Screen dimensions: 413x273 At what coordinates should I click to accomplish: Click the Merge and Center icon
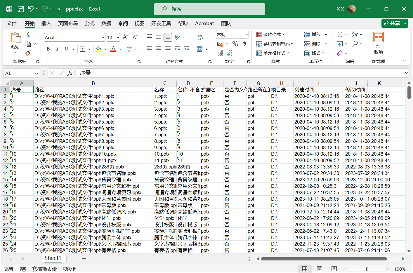click(200, 49)
